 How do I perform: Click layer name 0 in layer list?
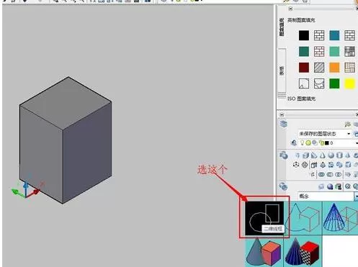tap(331, 143)
